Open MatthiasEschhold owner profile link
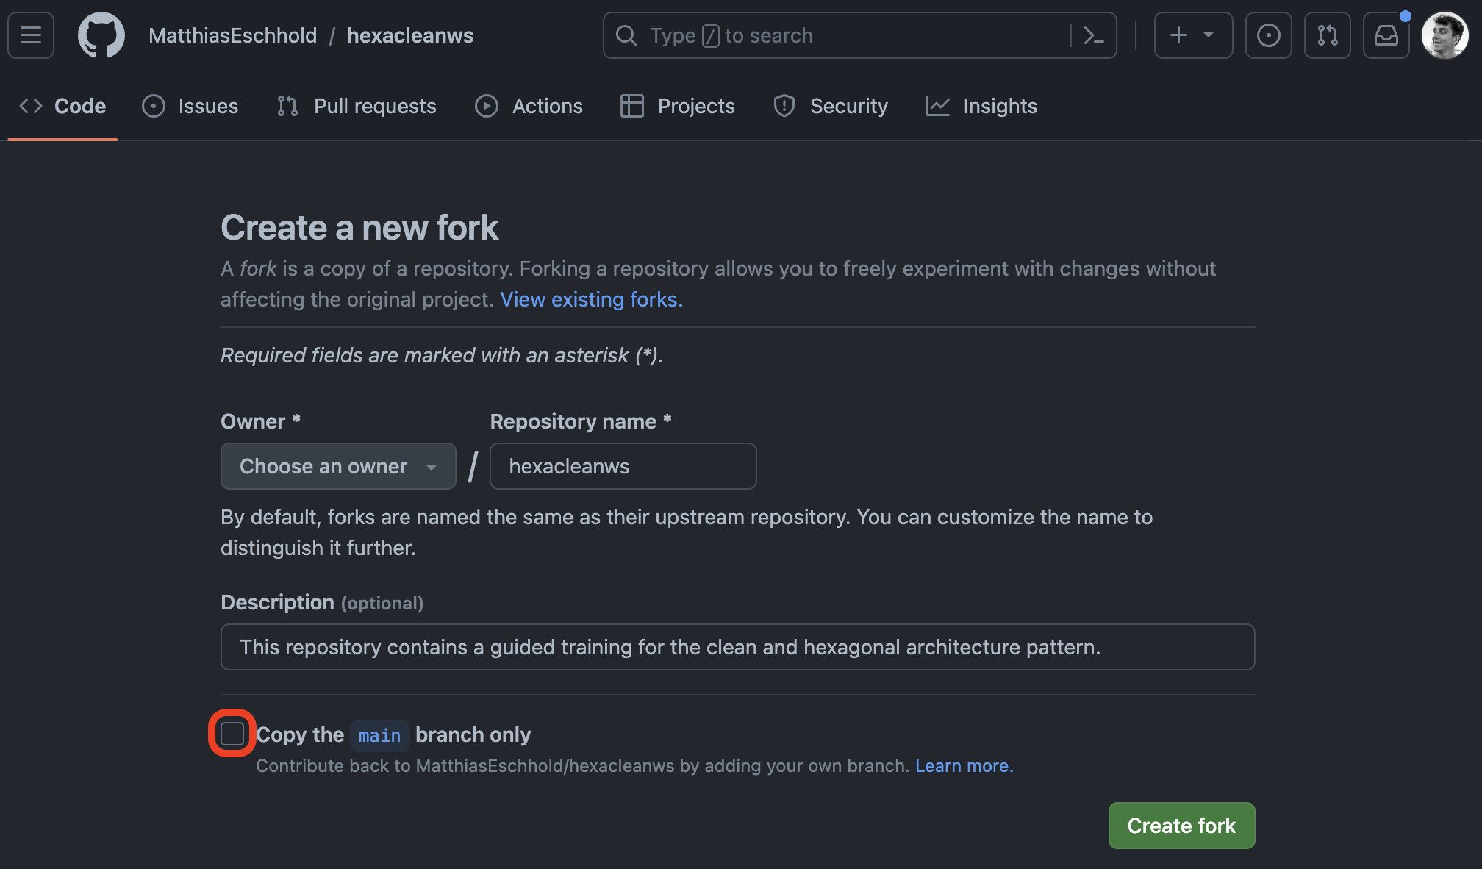Viewport: 1482px width, 869px height. 232,35
